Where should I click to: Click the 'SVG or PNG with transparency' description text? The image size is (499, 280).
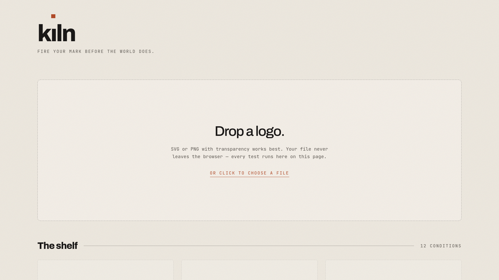[x=249, y=153]
